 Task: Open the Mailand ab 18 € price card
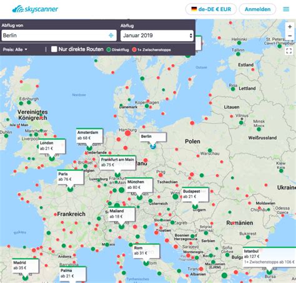[x=122, y=214]
